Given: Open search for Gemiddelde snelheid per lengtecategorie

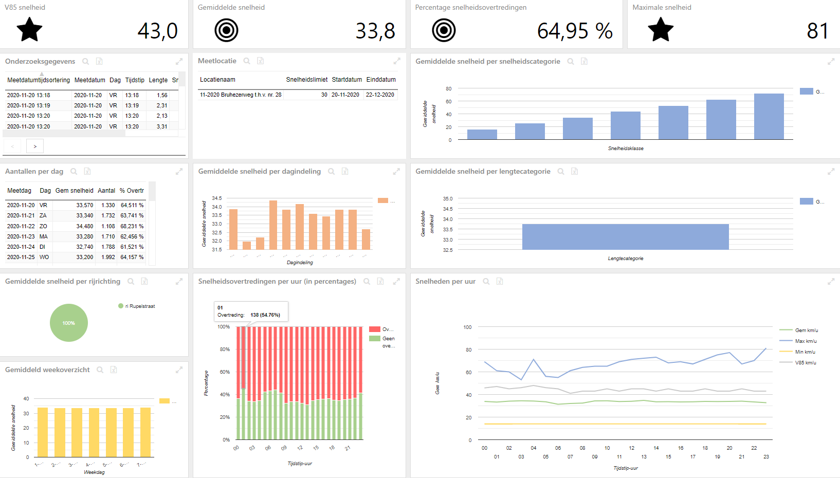Looking at the screenshot, I should [x=561, y=172].
